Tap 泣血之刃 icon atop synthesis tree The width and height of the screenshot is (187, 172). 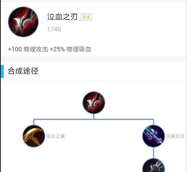pyautogui.click(x=94, y=102)
